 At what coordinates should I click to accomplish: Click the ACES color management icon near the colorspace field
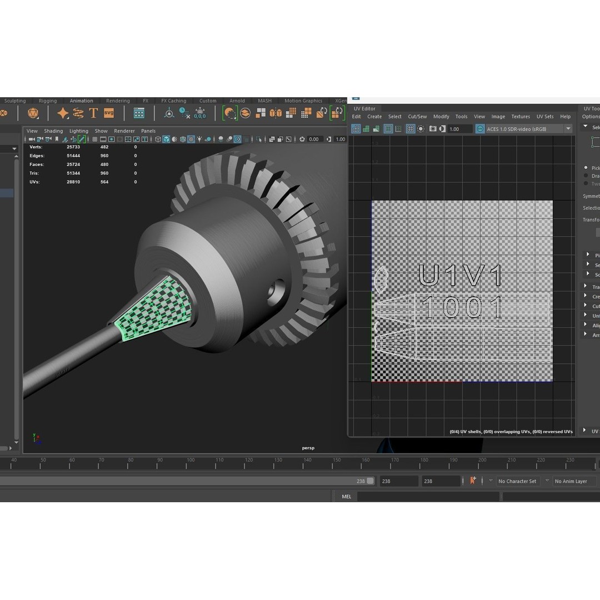point(479,128)
